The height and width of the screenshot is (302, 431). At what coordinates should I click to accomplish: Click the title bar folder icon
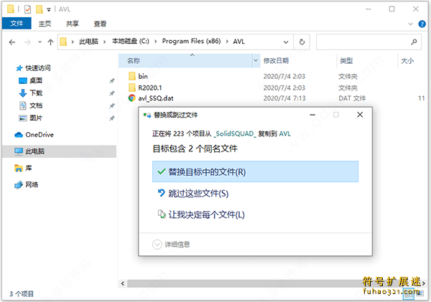11,9
